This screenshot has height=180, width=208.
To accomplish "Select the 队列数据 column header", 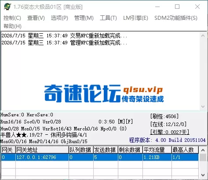I will tap(81, 150).
